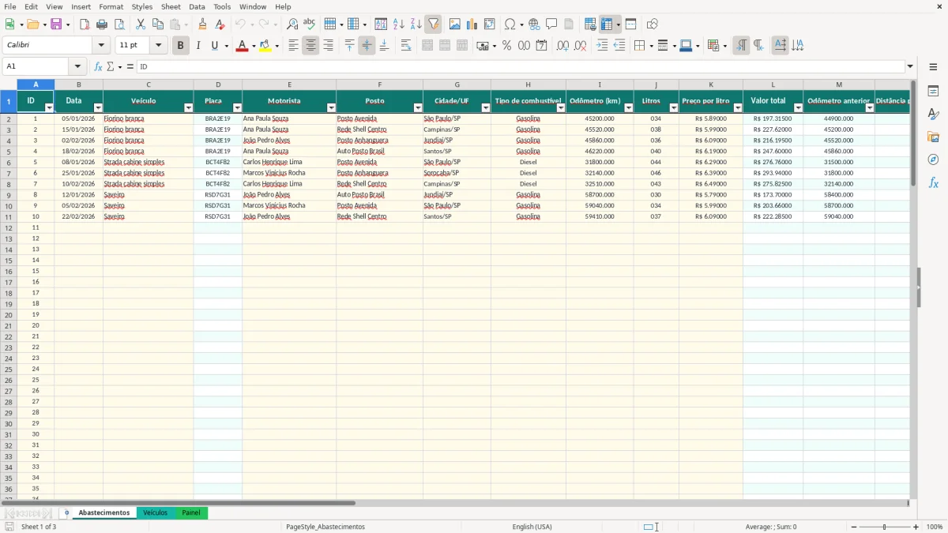Toggle Wrap Text in the toolbar
The height and width of the screenshot is (533, 948).
tap(406, 46)
